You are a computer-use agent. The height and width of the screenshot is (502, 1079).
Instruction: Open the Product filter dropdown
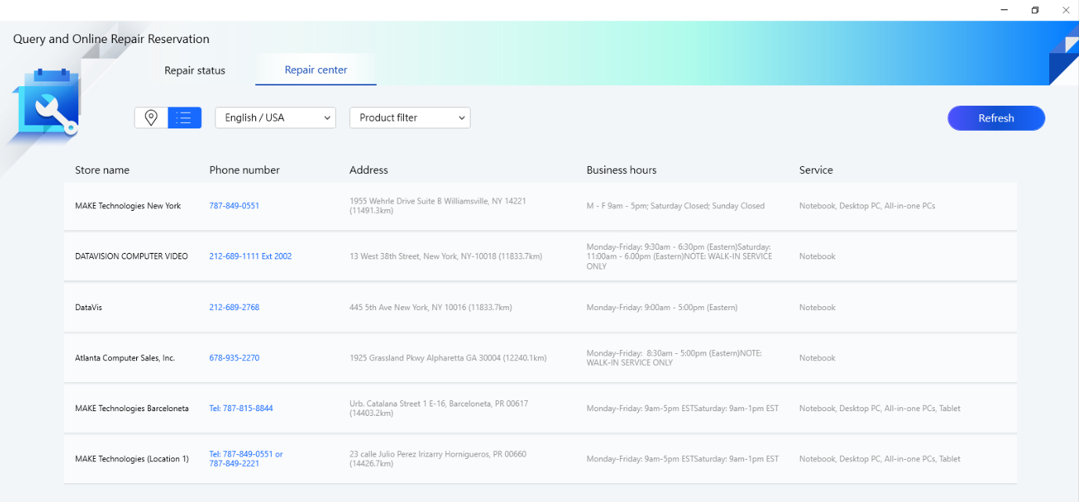pos(410,117)
